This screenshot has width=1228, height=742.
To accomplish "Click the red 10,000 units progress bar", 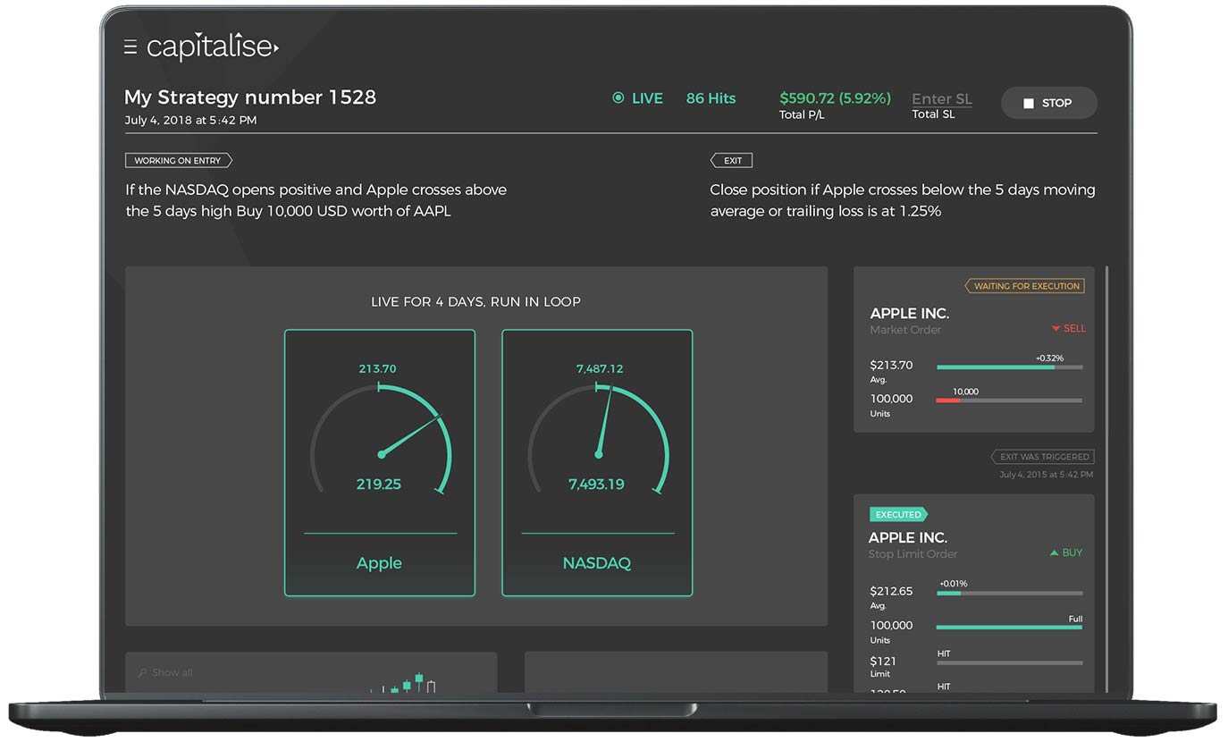I will point(1010,401).
